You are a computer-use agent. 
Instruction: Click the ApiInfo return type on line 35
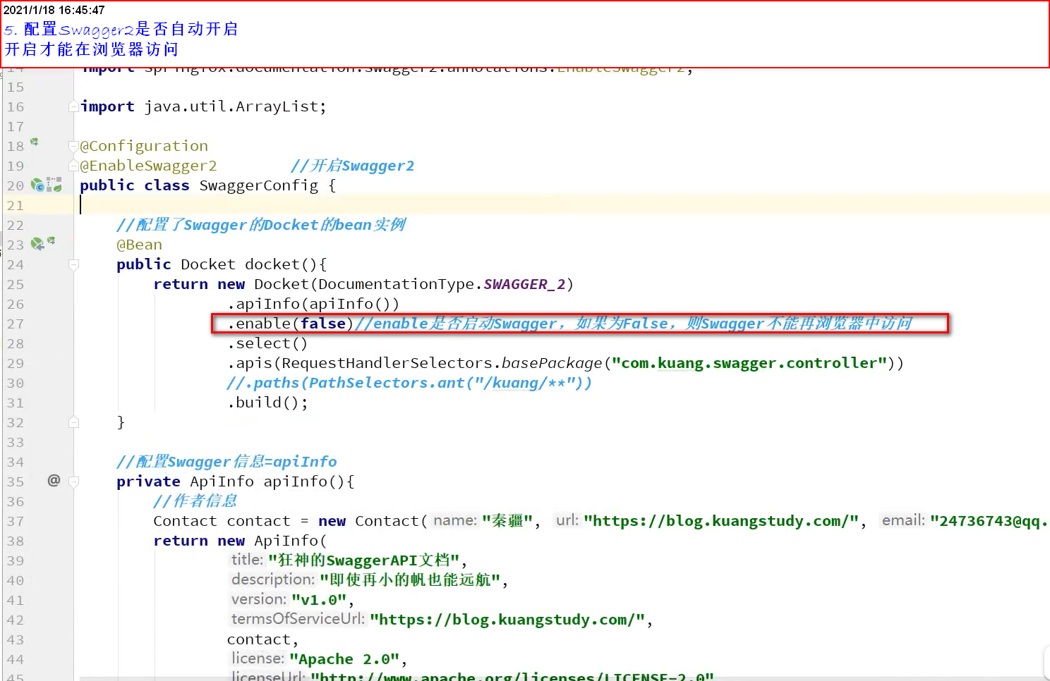pyautogui.click(x=222, y=481)
